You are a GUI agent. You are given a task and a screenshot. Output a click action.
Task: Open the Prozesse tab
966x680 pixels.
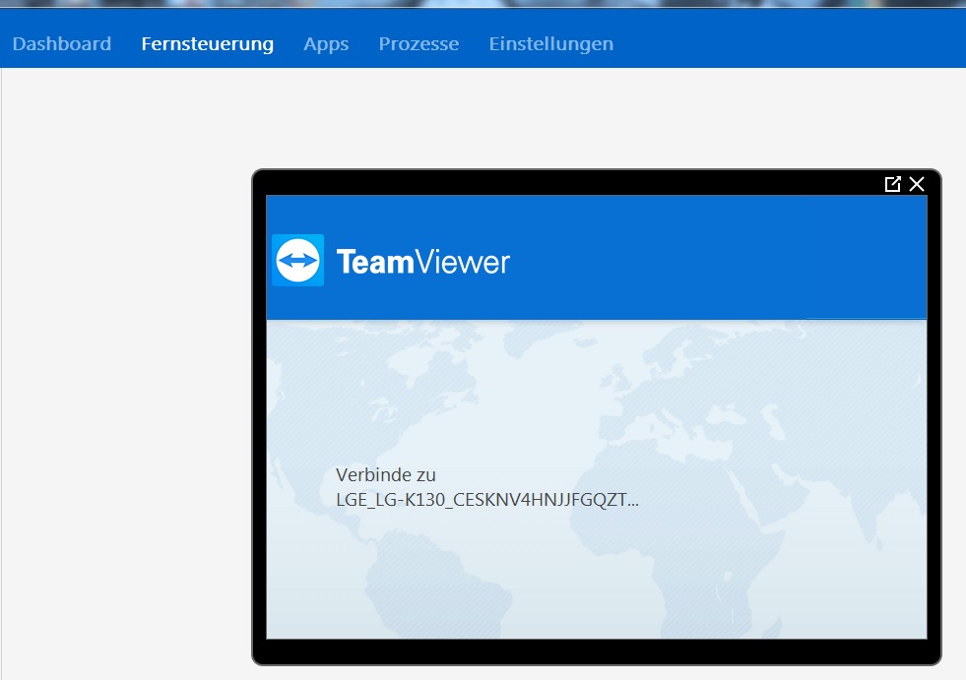click(x=419, y=43)
